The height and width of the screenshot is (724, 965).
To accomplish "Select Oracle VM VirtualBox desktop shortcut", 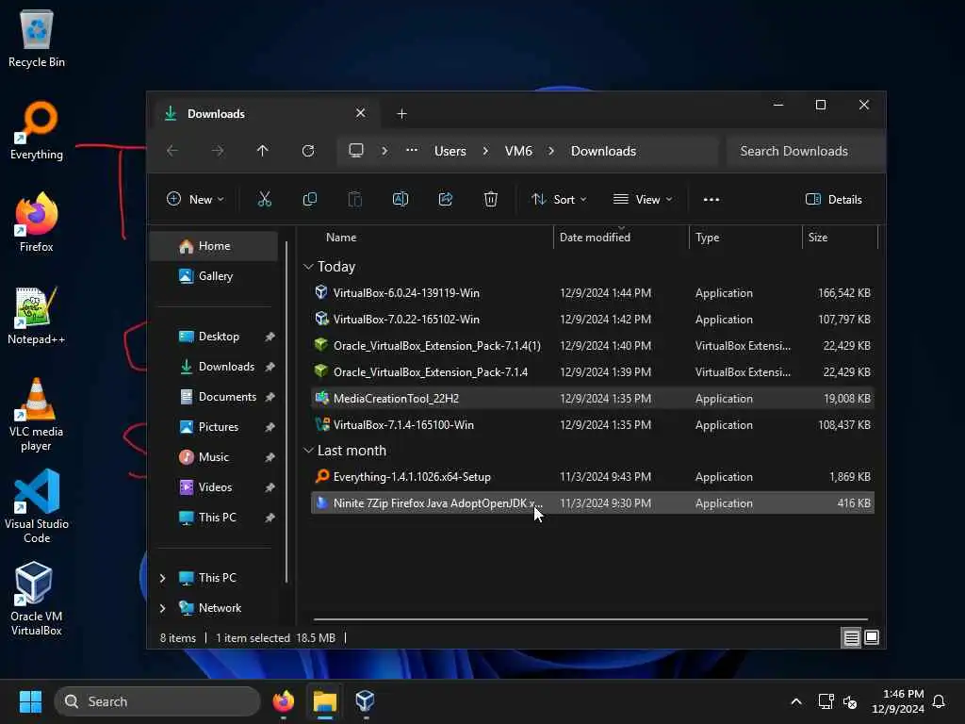I will click(37, 600).
